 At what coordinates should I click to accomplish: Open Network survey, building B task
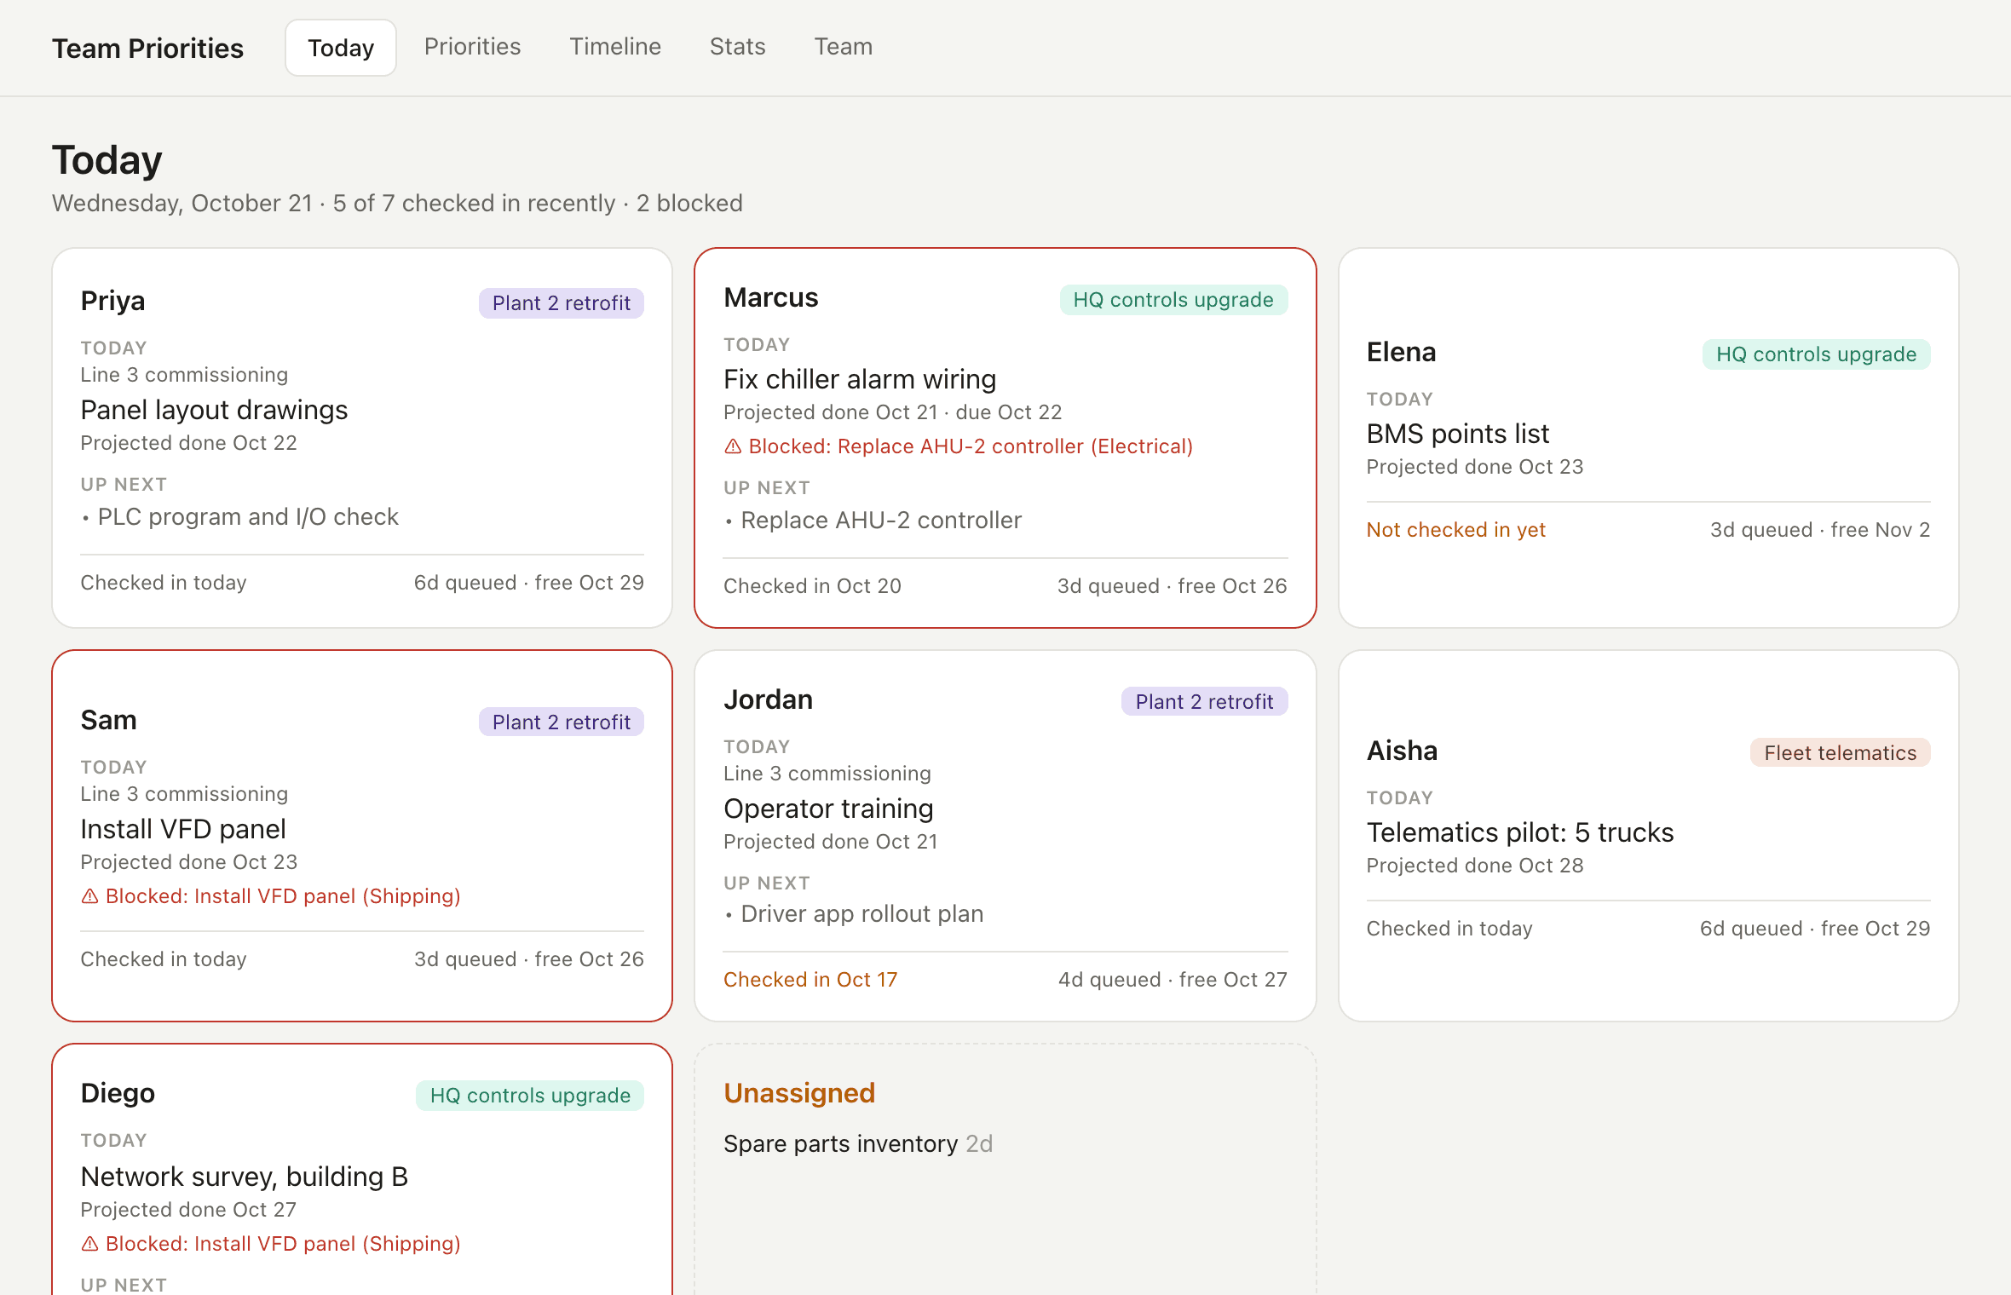pos(245,1177)
